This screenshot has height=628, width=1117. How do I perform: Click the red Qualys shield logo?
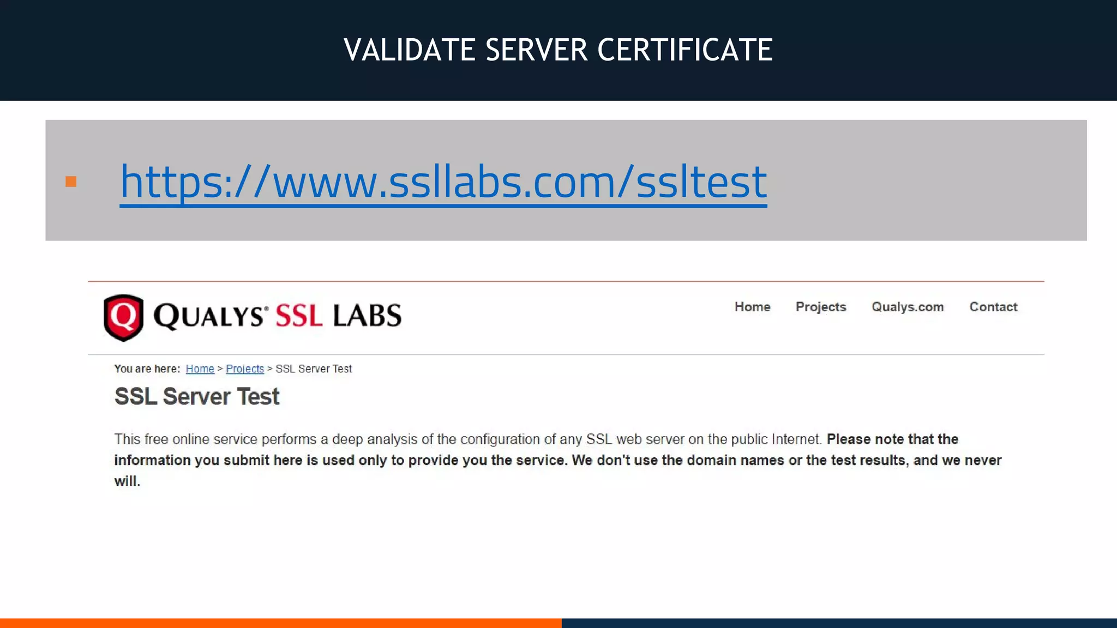click(x=123, y=317)
